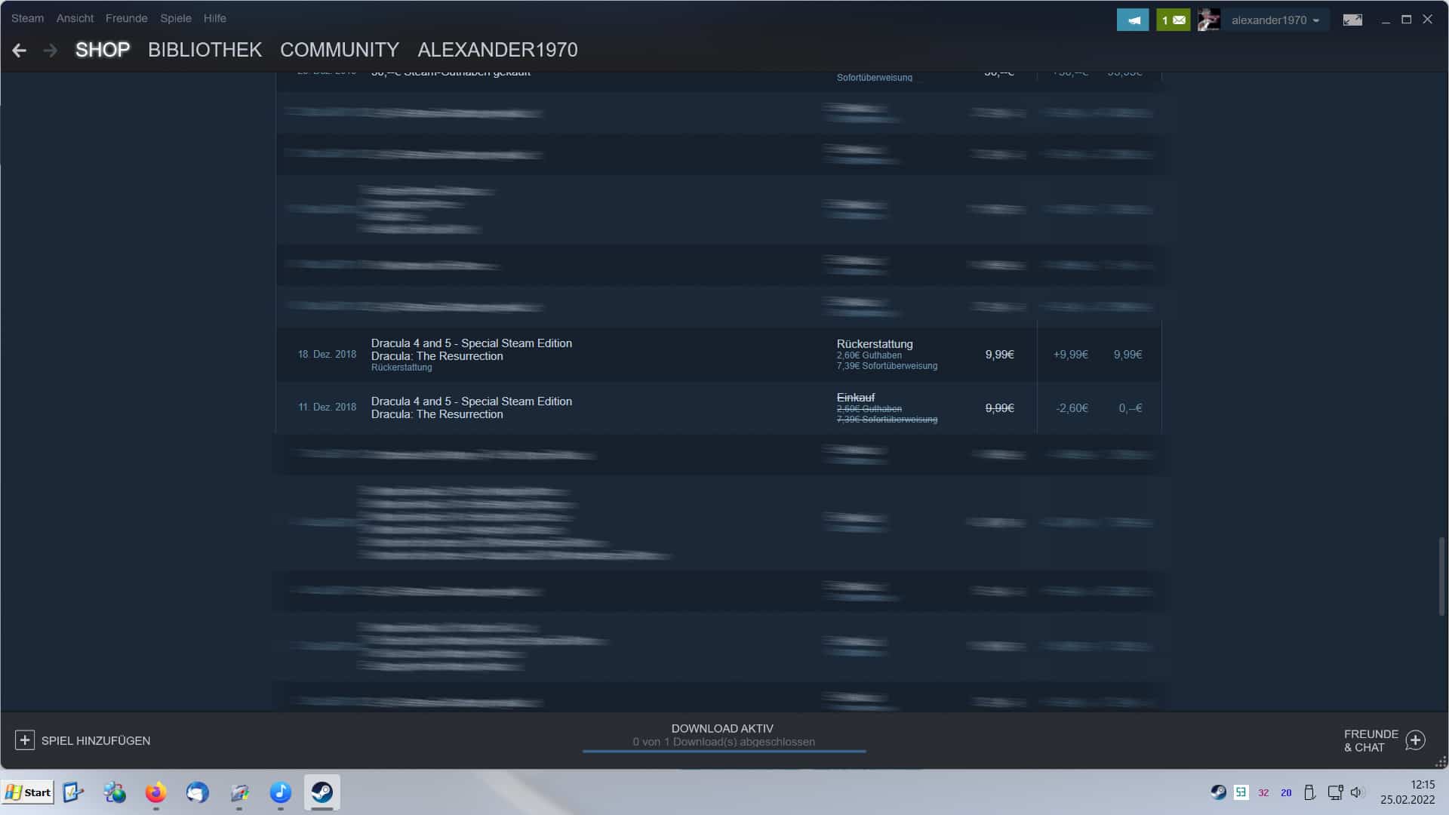1449x815 pixels.
Task: Go back using the left arrow
Action: (20, 50)
